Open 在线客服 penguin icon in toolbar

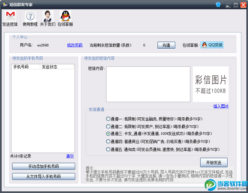[x=65, y=16]
